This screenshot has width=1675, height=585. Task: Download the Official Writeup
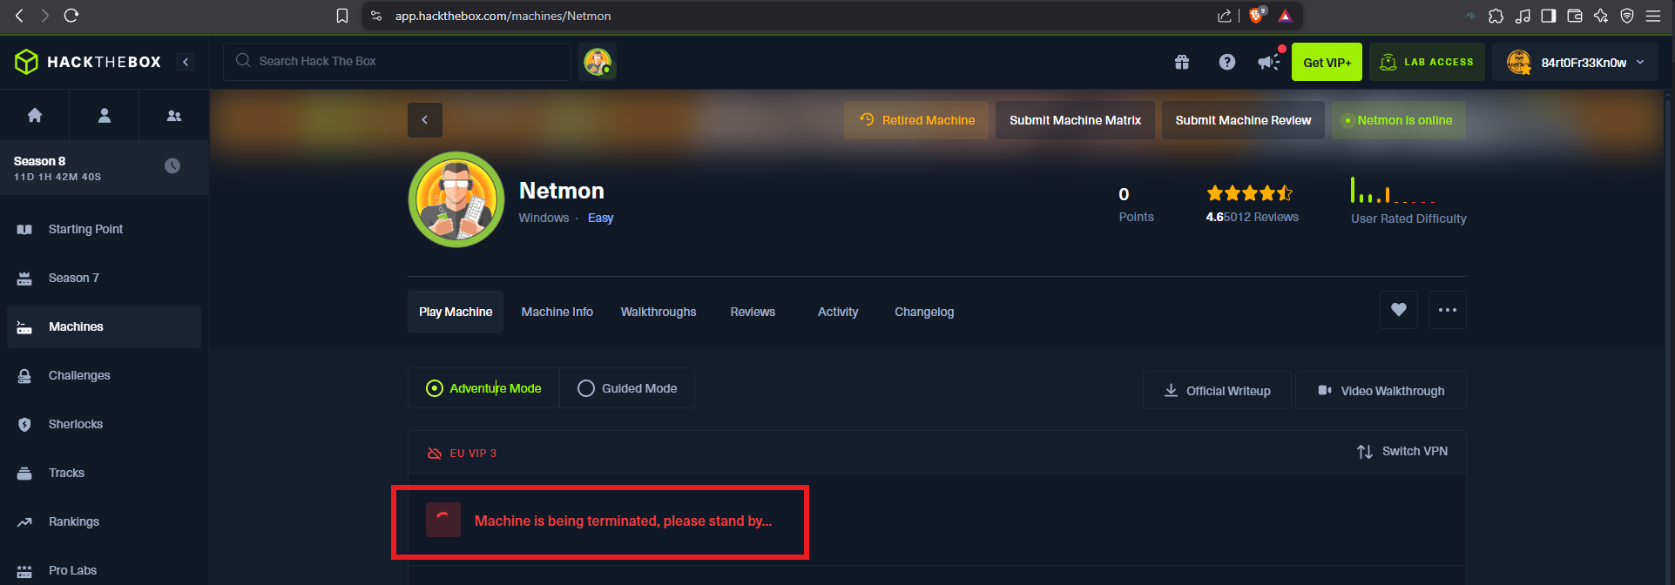1217,391
